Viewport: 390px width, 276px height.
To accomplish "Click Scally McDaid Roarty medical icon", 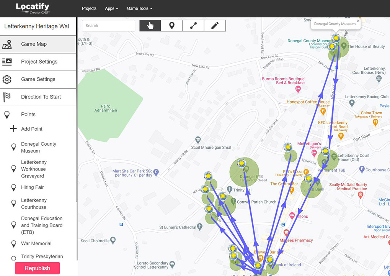I will pos(361,195).
